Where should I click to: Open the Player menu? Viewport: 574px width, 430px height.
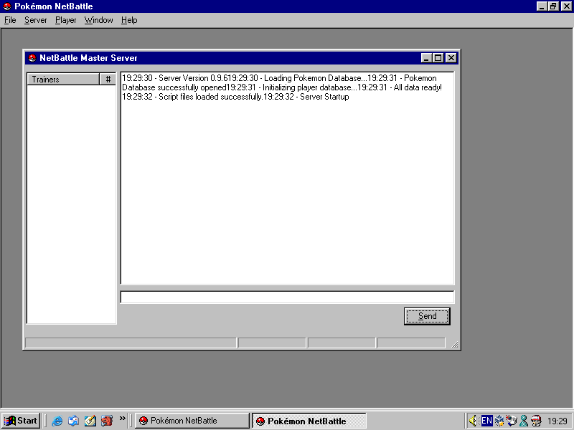pyautogui.click(x=65, y=20)
